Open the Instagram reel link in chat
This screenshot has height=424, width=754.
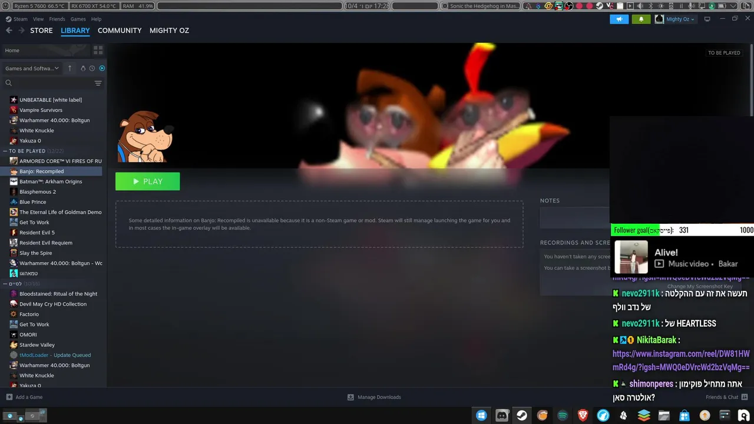point(681,360)
